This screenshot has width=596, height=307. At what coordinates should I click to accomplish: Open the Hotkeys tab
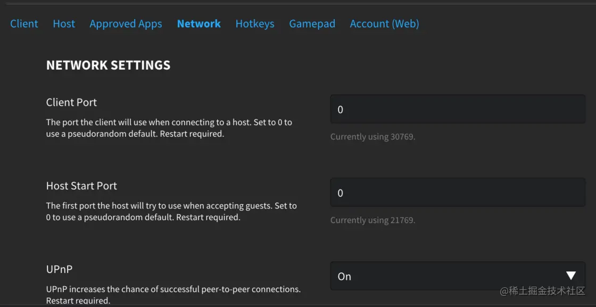[255, 24]
